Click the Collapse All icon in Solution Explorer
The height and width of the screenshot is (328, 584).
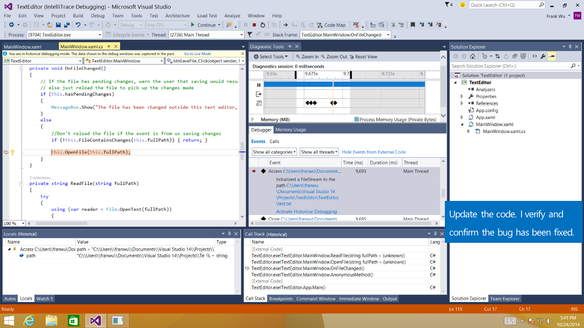pos(515,56)
